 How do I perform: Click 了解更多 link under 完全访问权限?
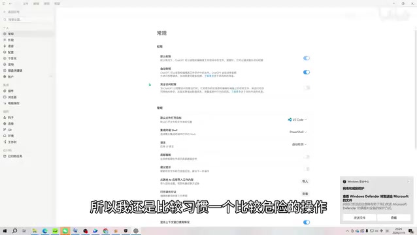coord(236,91)
